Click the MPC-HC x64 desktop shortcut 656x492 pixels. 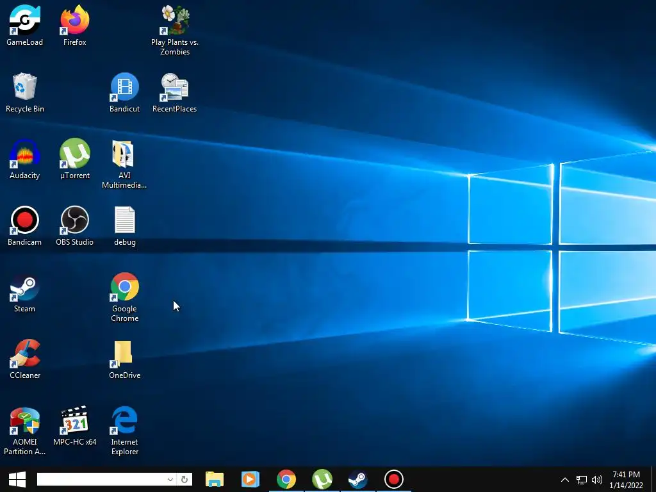pyautogui.click(x=74, y=425)
